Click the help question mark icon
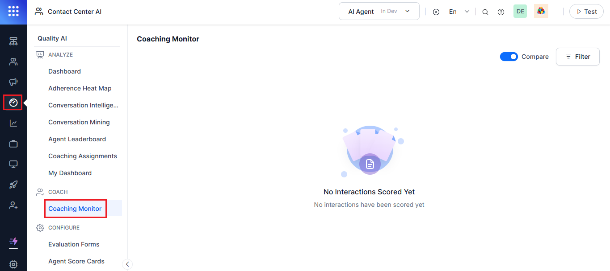Viewport: 610px width, 271px height. (501, 12)
